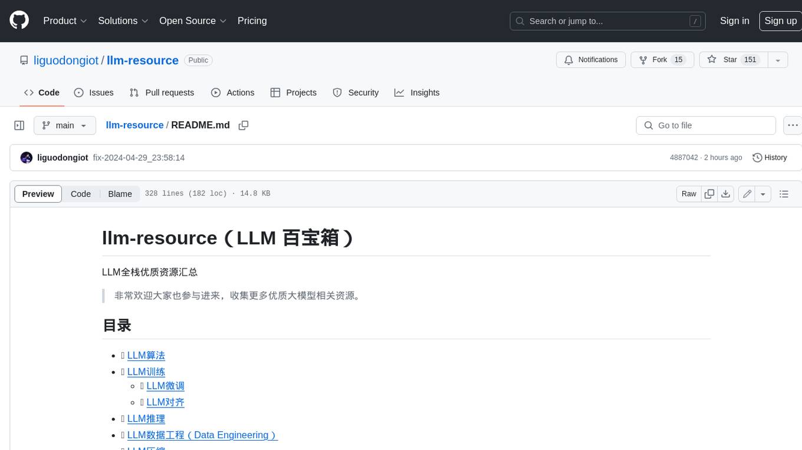
Task: Open commit hash 4887042
Action: click(684, 158)
